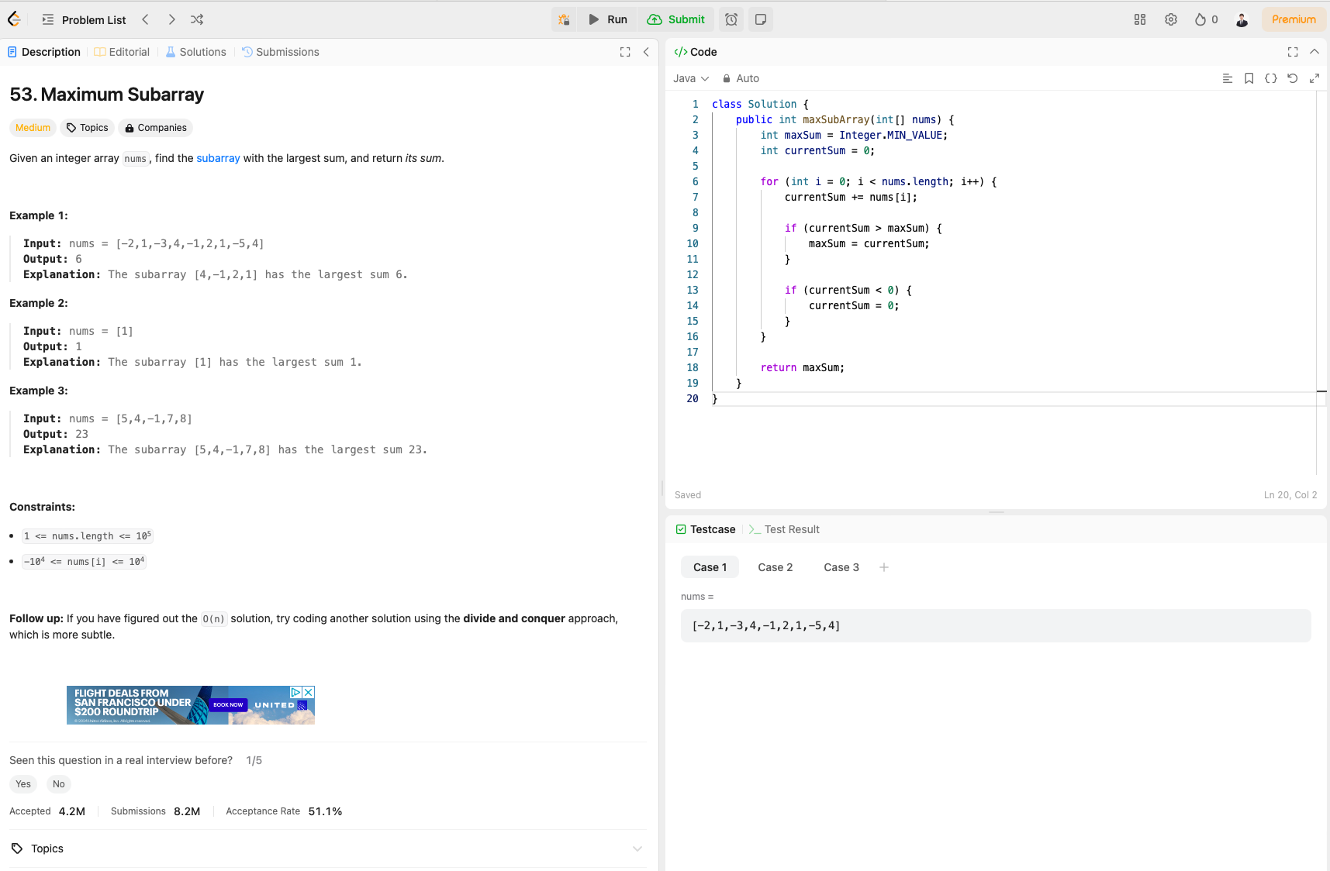1330x871 pixels.
Task: Open the settings gear
Action: point(1171,19)
